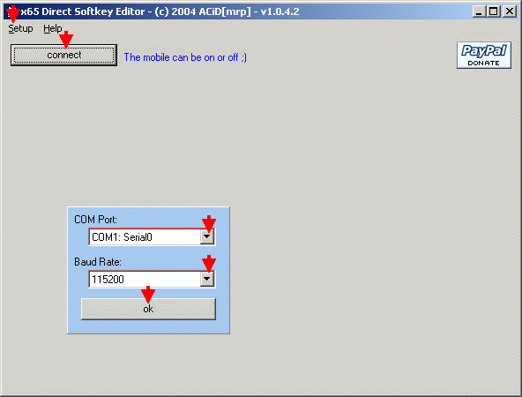
Task: Click the connect button
Action: [63, 55]
